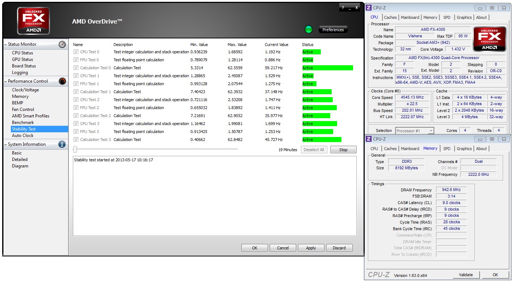Click the green status indicator light
Image resolution: width=514 pixels, height=282 pixels.
[309, 30]
